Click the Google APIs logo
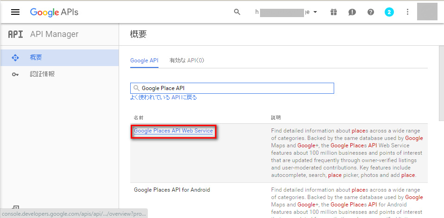 coord(54,12)
